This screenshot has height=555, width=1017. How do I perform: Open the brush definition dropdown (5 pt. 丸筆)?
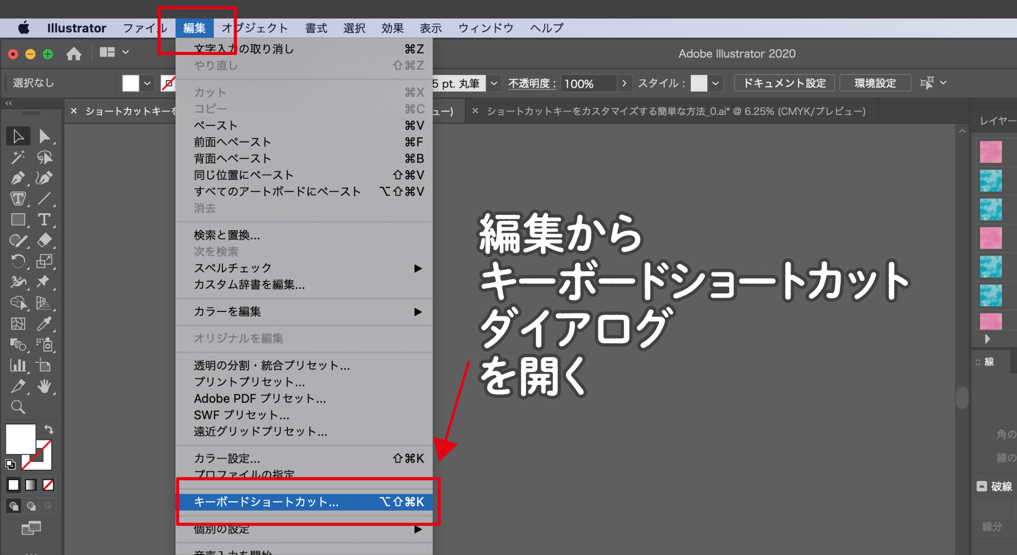pyautogui.click(x=494, y=83)
